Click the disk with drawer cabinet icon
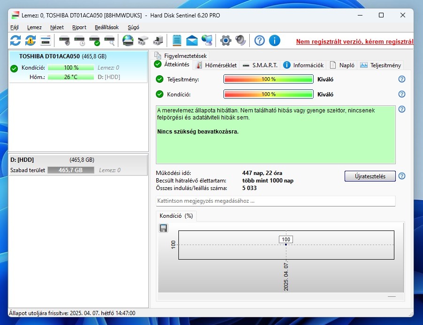The width and height of the screenshot is (423, 325). pyautogui.click(x=143, y=41)
